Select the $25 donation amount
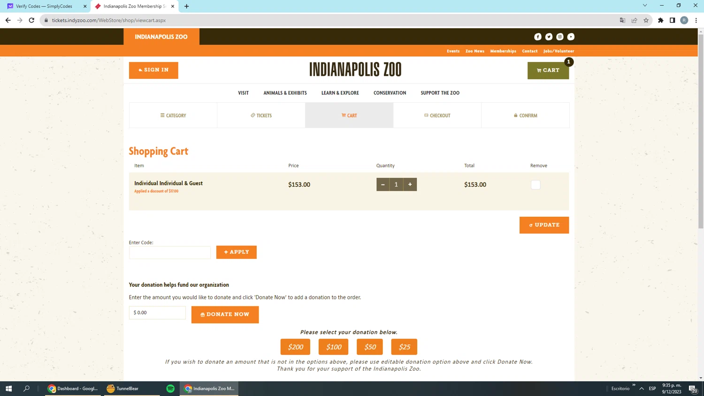Image resolution: width=704 pixels, height=396 pixels. (404, 347)
